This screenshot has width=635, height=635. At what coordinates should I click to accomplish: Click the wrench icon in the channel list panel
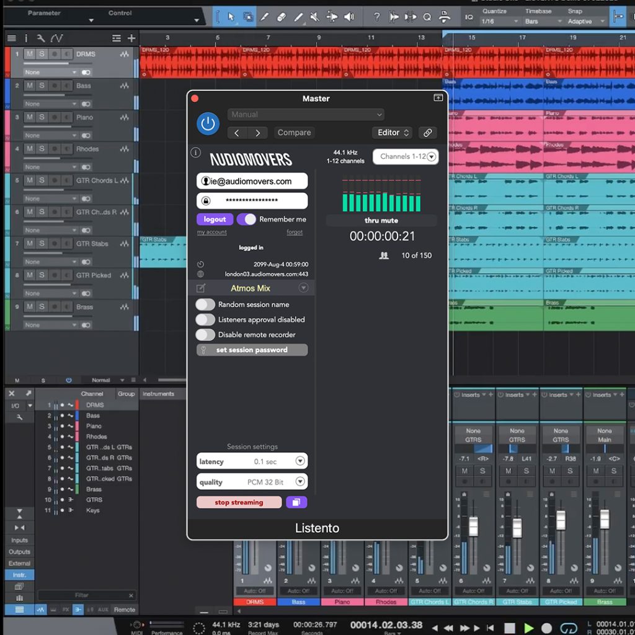[19, 417]
